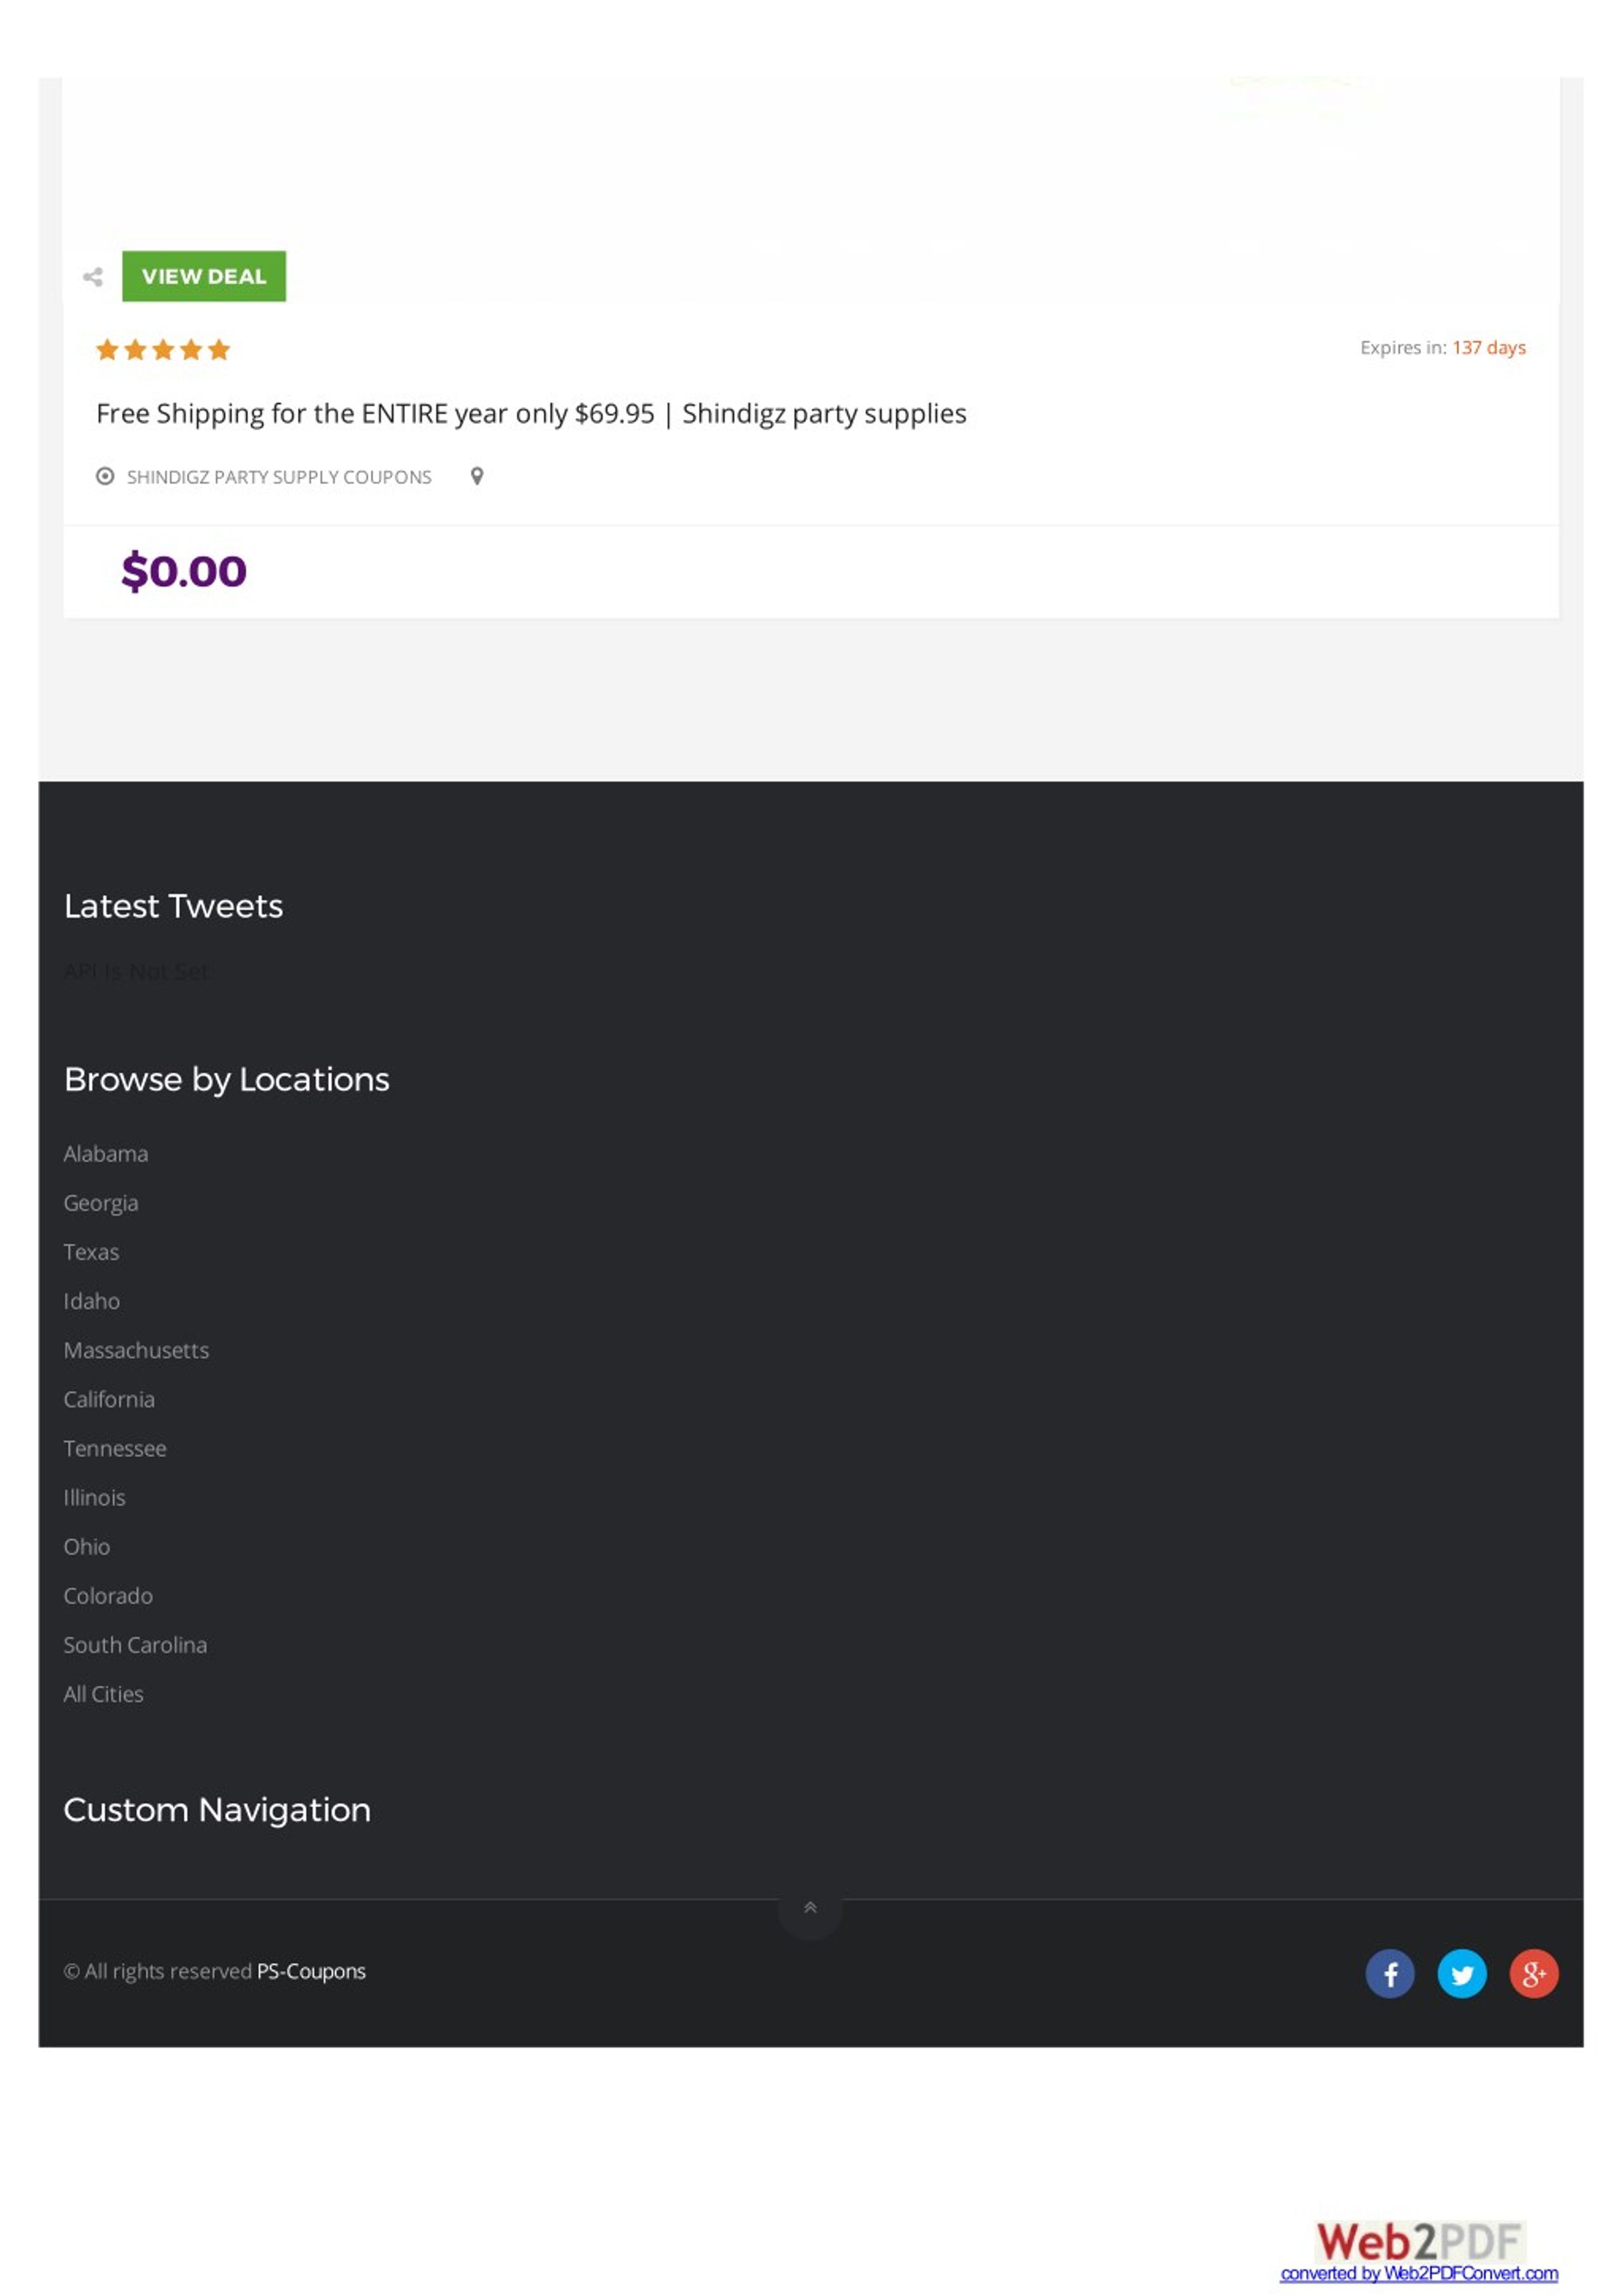Screen dimensions: 1623x2296
Task: Open Shindigz Party Supply Coupons store link
Action: tap(278, 477)
